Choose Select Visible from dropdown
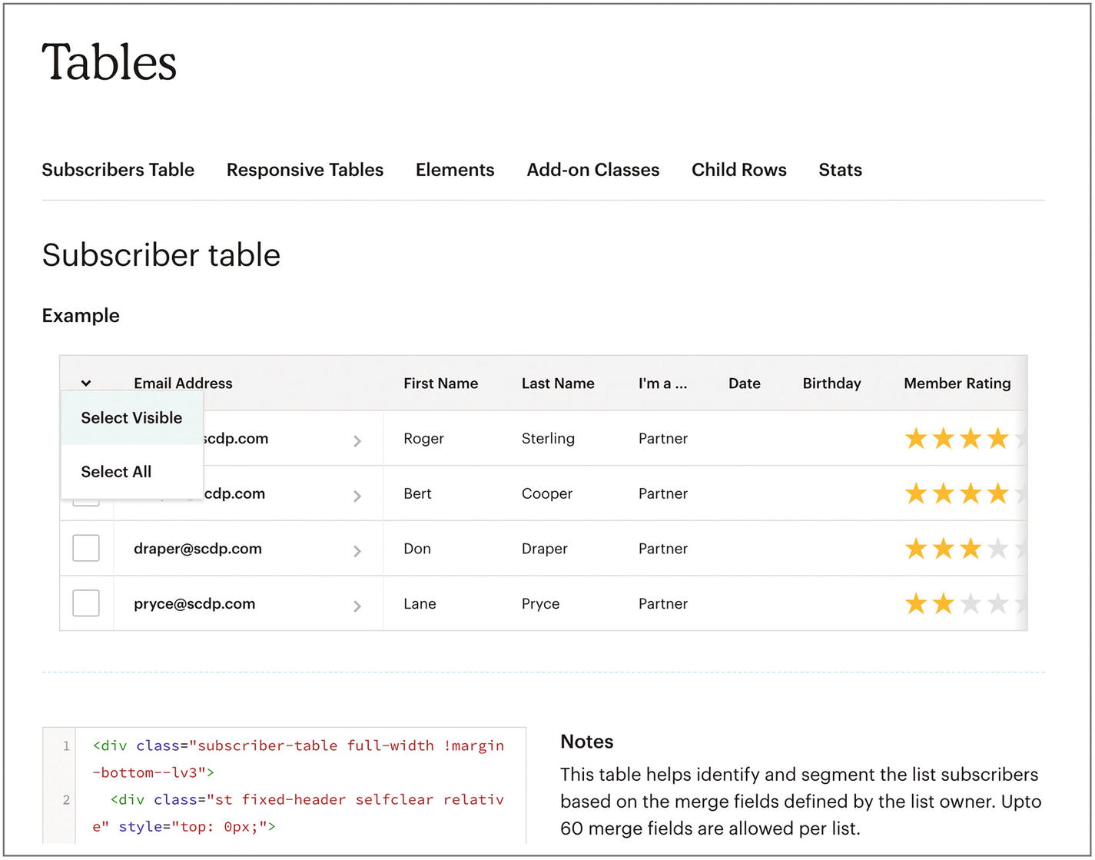The width and height of the screenshot is (1095, 860). coord(131,418)
